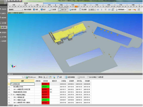Click the XYZ axis gizmo in viewport
The width and height of the screenshot is (143, 107).
tap(13, 66)
